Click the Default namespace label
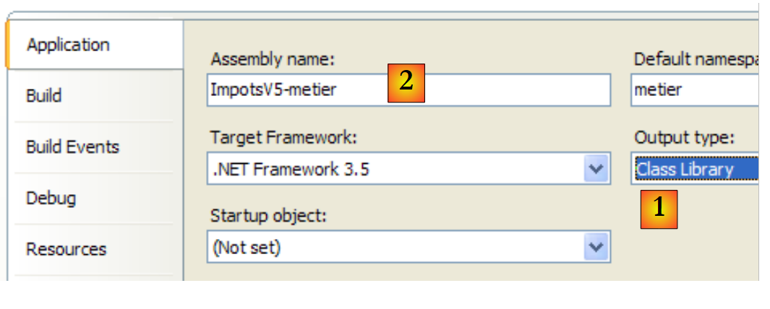The height and width of the screenshot is (309, 770). [x=696, y=59]
